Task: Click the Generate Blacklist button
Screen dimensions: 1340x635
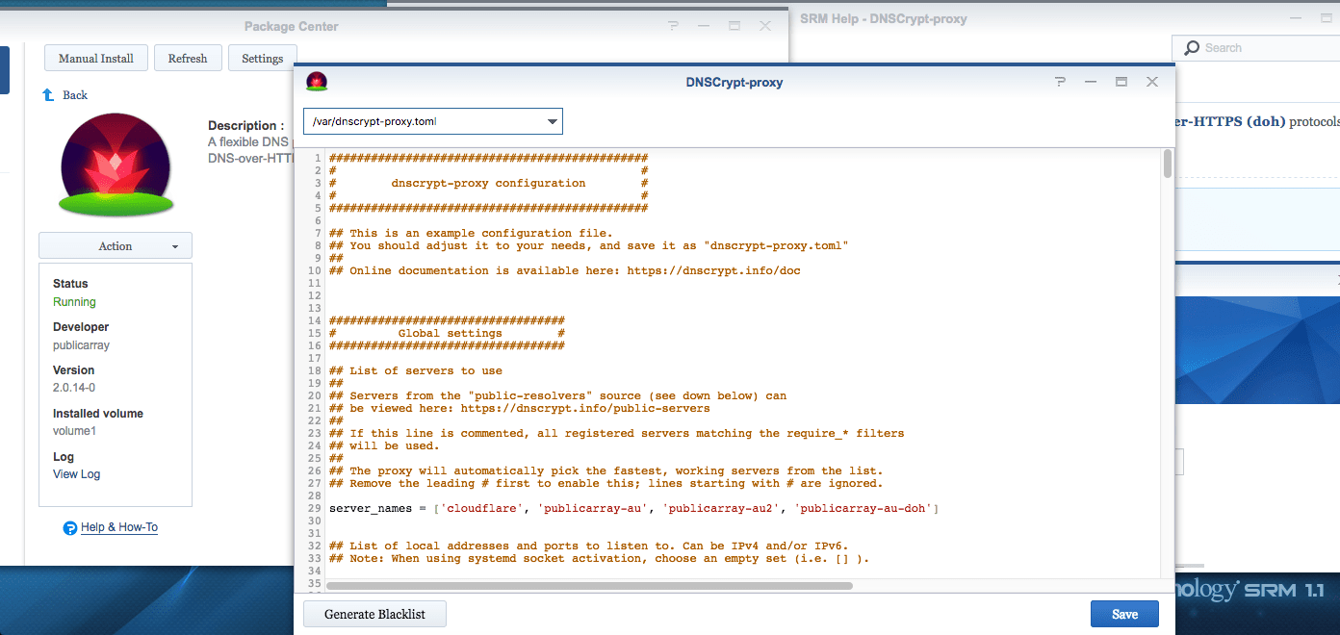Action: pyautogui.click(x=374, y=614)
